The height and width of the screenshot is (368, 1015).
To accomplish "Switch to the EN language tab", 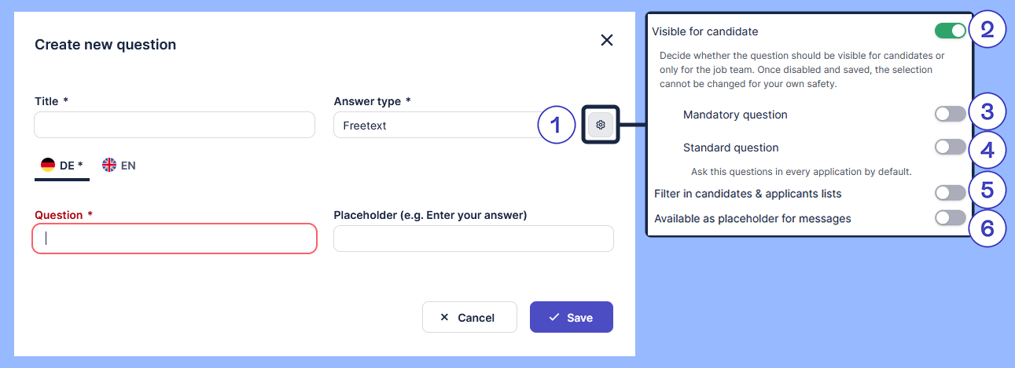I will (x=120, y=166).
